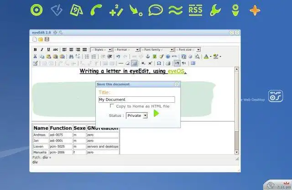
Task: Check 'Copy to Home as HTML file'
Action: pos(112,106)
